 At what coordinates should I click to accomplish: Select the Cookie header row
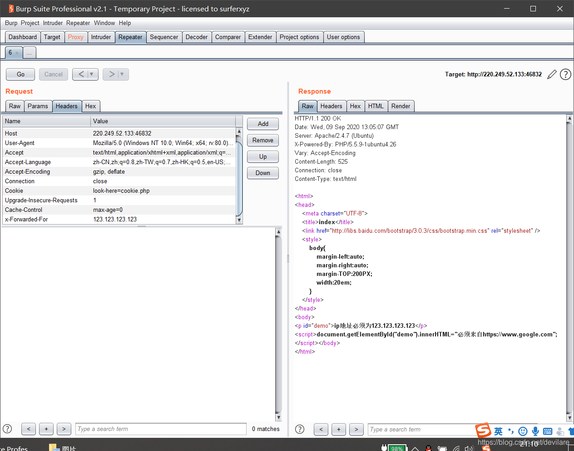(x=119, y=191)
